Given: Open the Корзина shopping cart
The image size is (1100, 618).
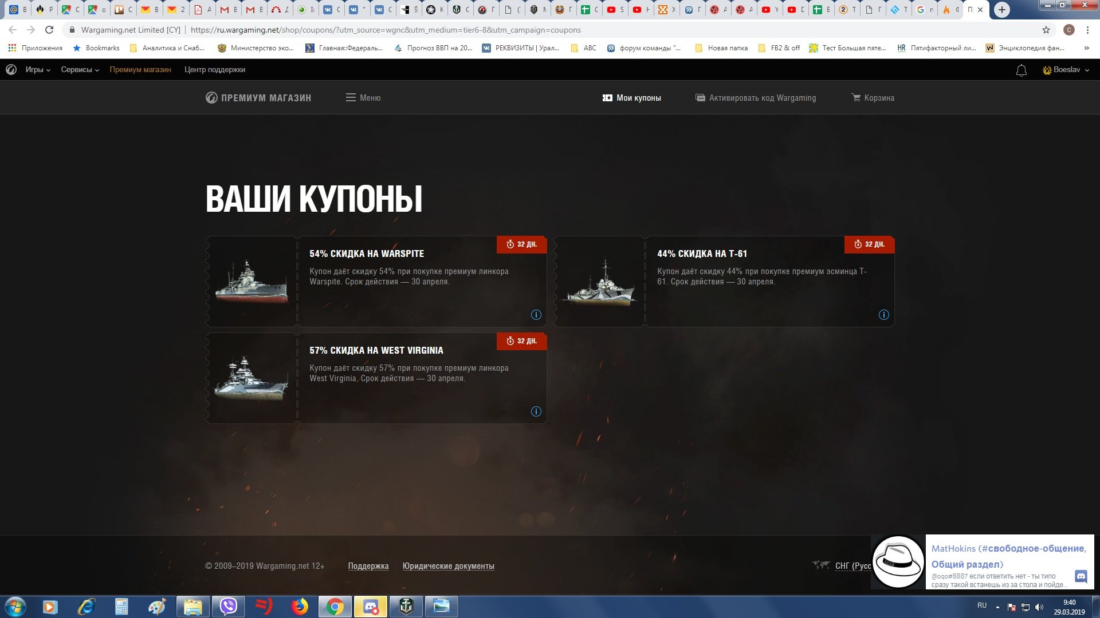Looking at the screenshot, I should [873, 98].
